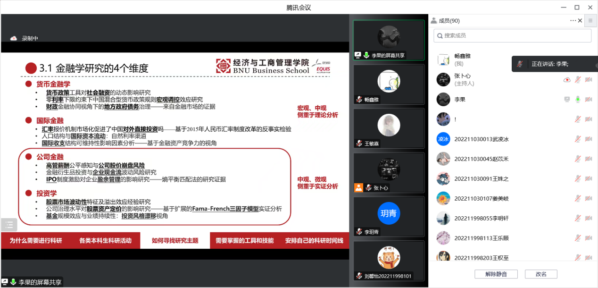Click the orange host icon on 张卜心's tile
The height and width of the screenshot is (288, 598).
click(358, 187)
